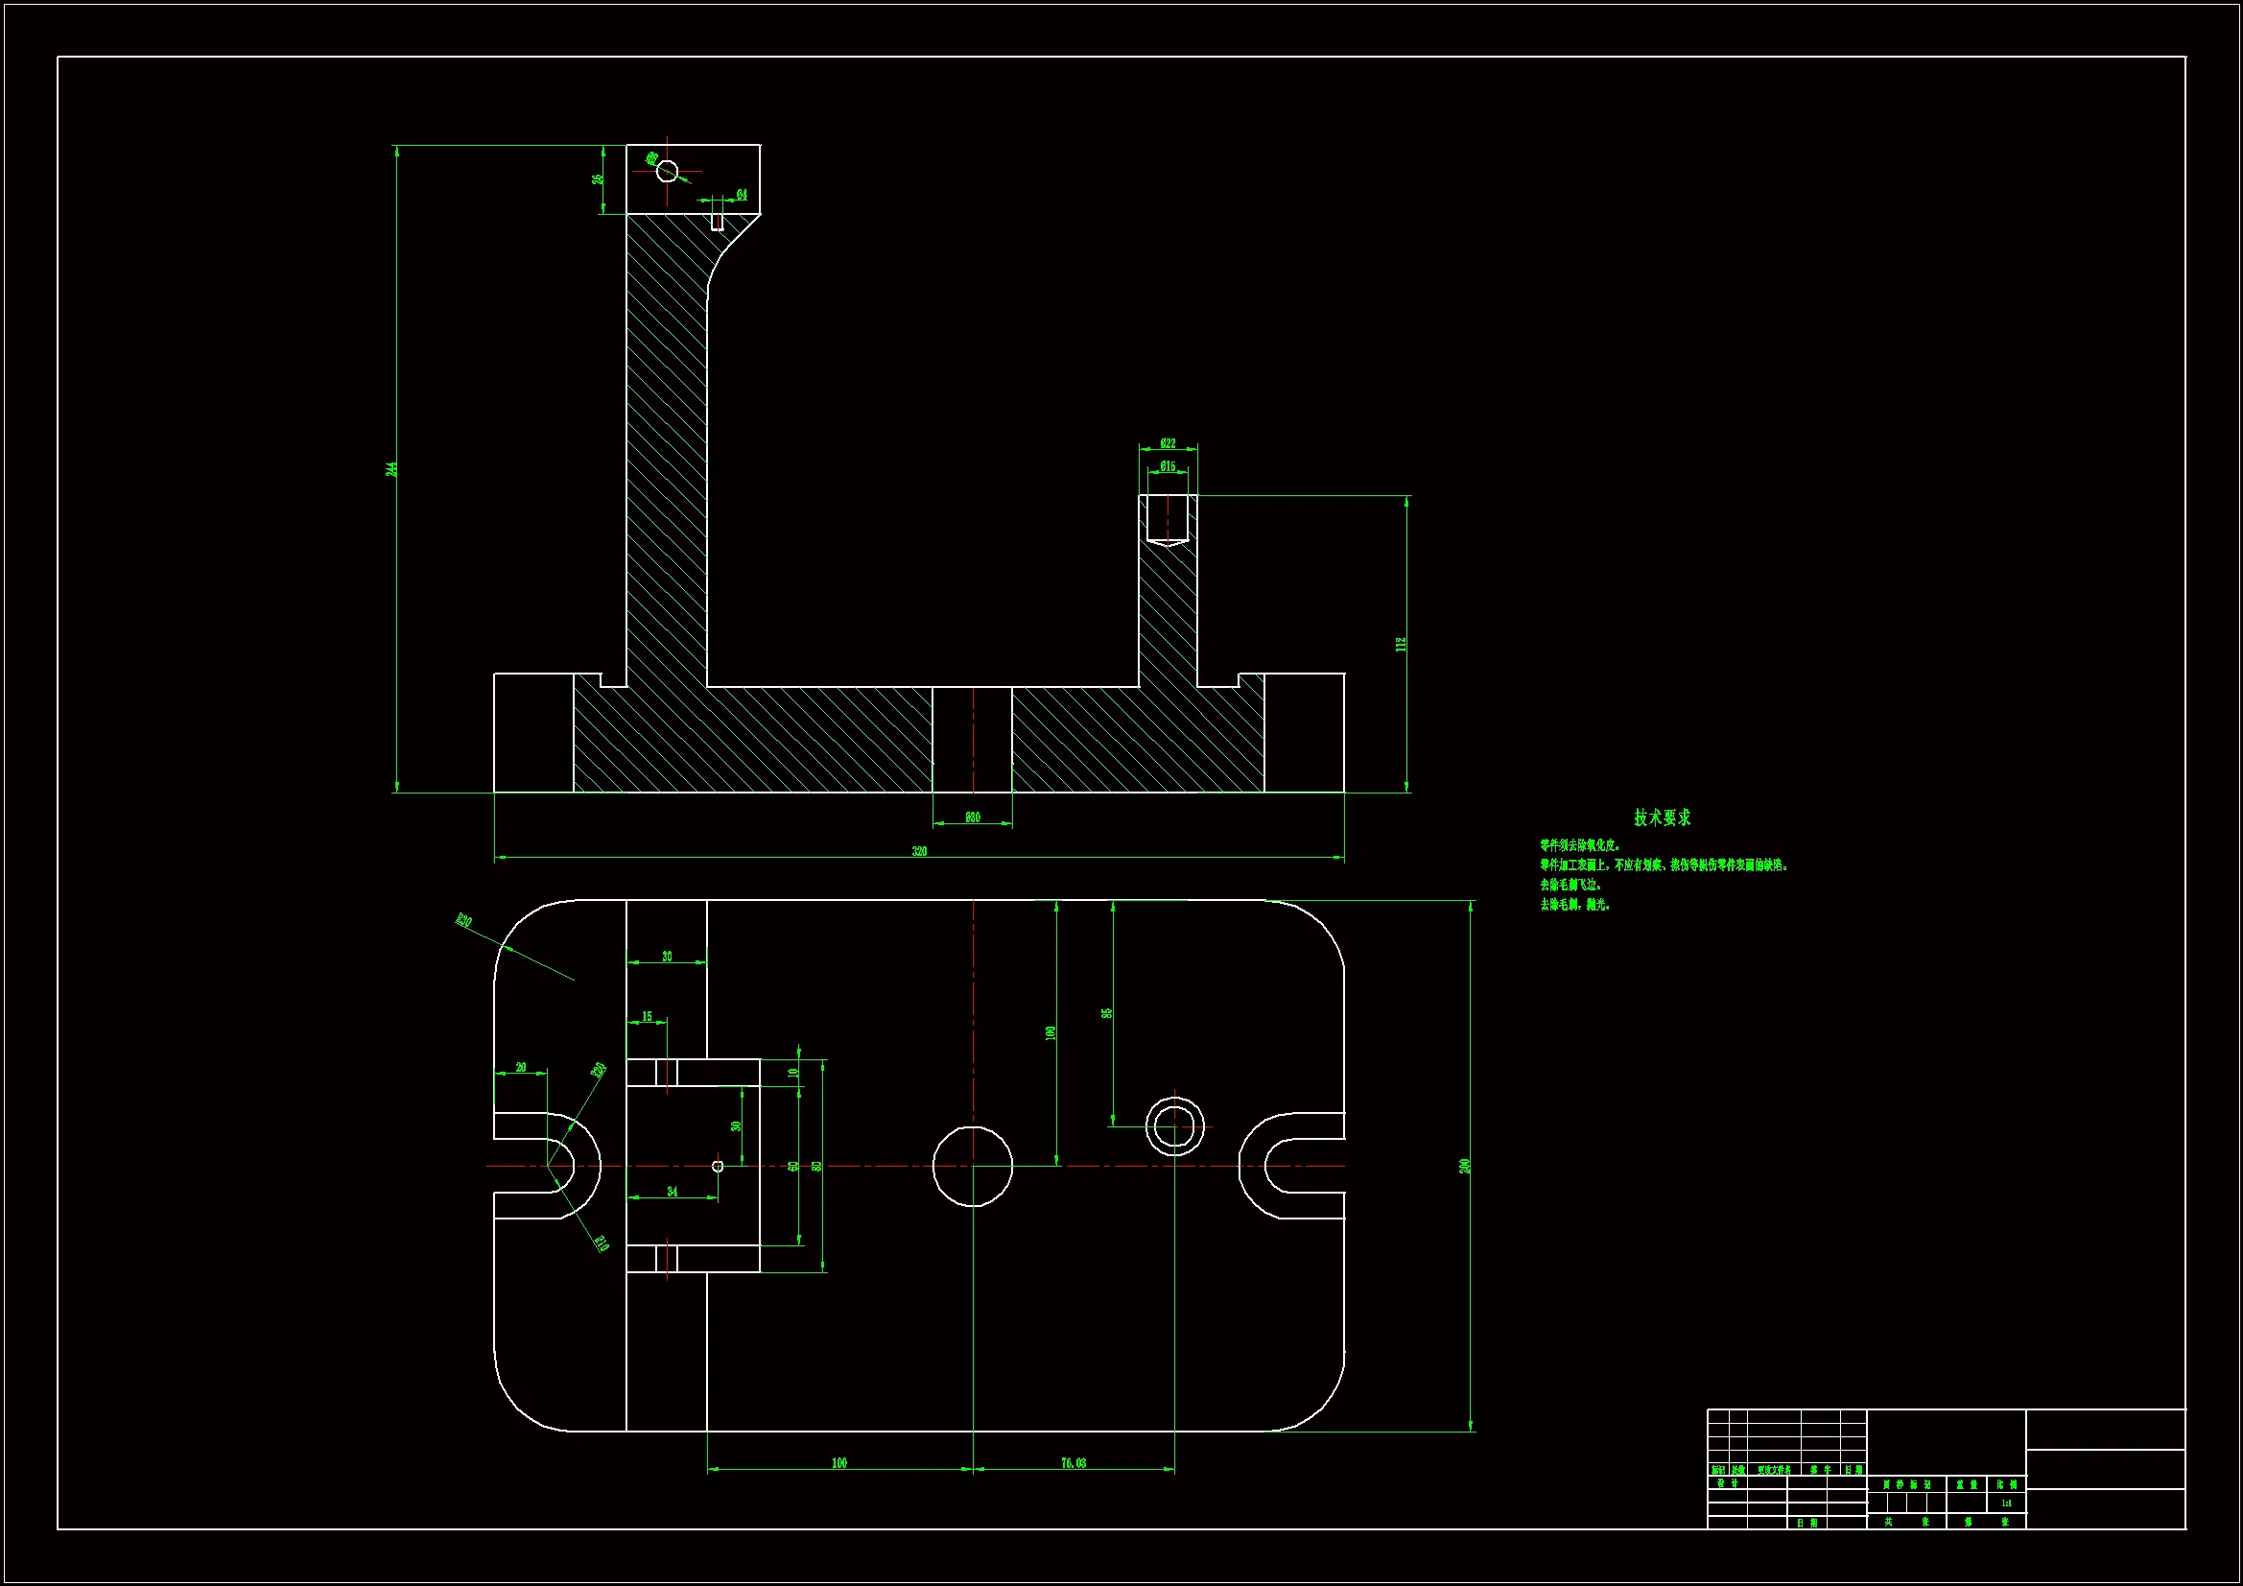Select the large center circle in plan view
This screenshot has height=1586, width=2243.
(x=972, y=1166)
